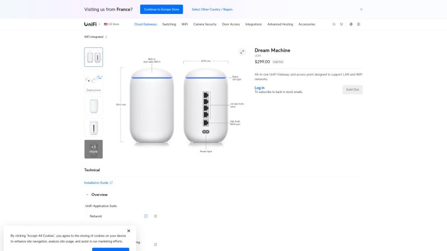Click the UniFi logo

pyautogui.click(x=91, y=24)
